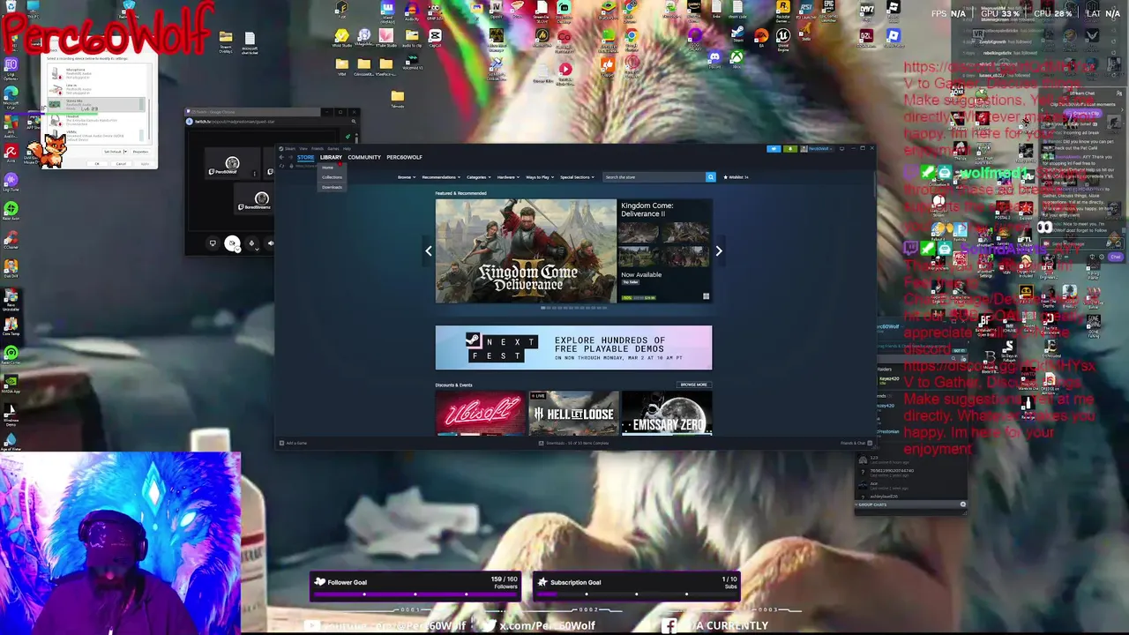Screen dimensions: 1129x635
Task: Open the Steam menu in the menu bar
Action: coord(289,149)
